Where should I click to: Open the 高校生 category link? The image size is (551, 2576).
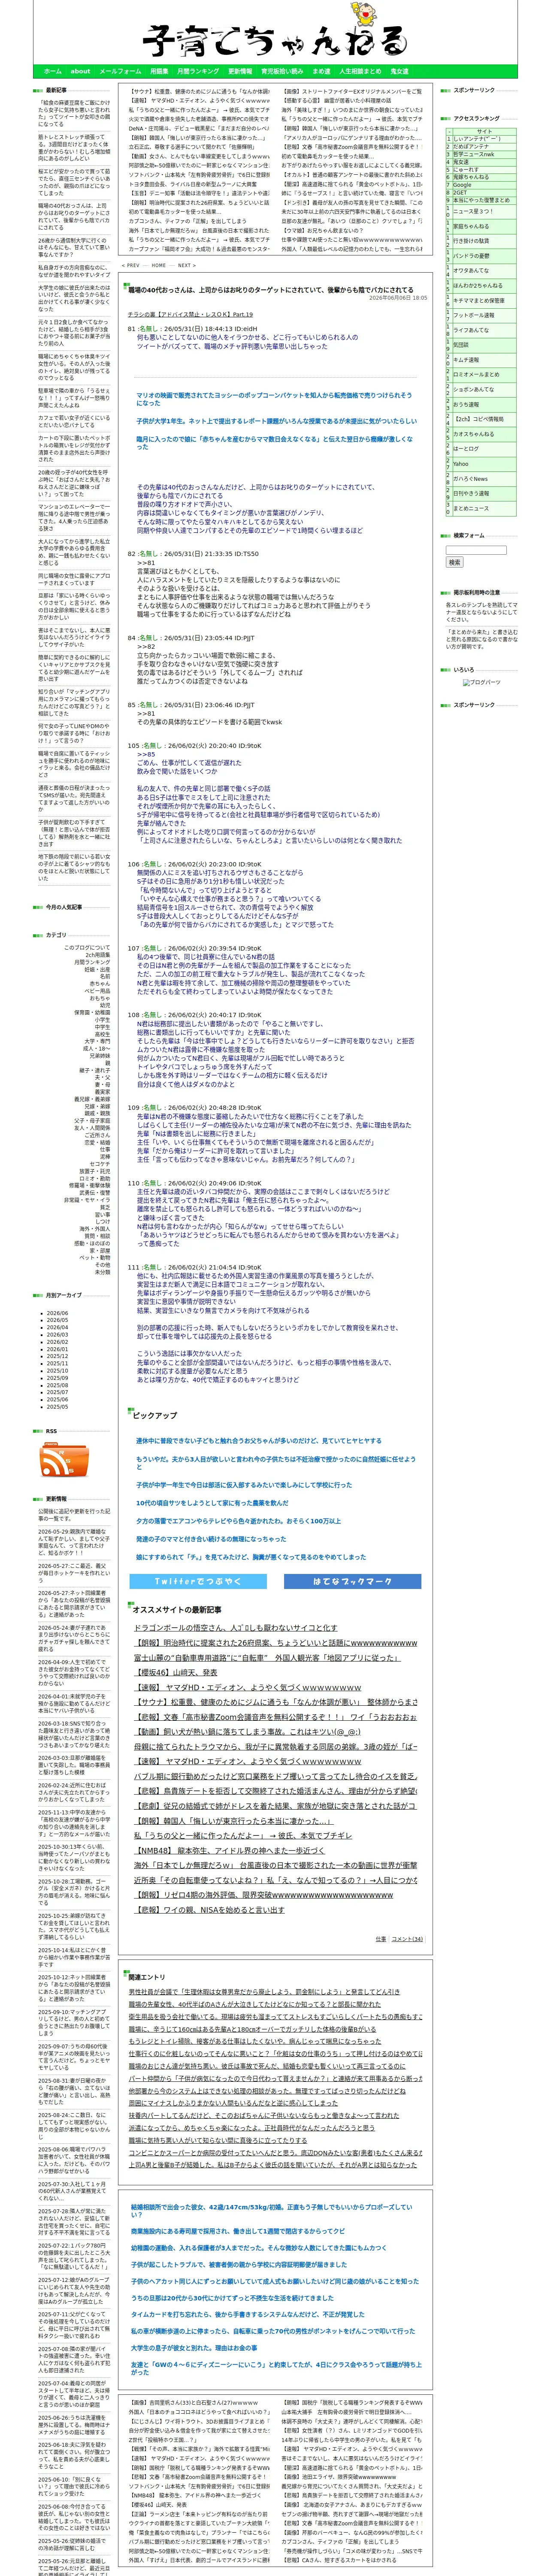click(102, 1034)
